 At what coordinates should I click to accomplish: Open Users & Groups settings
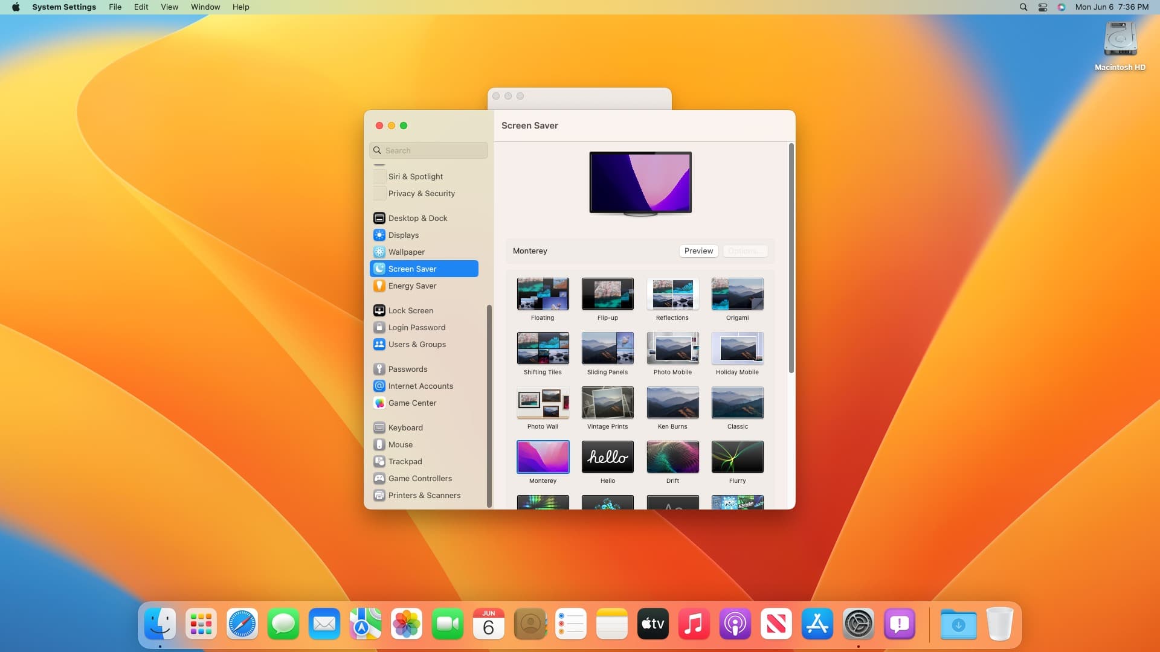coord(417,344)
